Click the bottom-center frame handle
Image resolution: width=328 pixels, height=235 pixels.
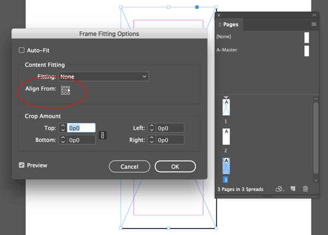[168, 228]
